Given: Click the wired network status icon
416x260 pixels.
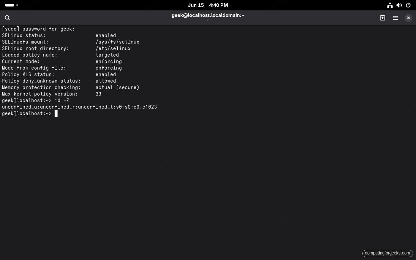Looking at the screenshot, I should pyautogui.click(x=390, y=5).
